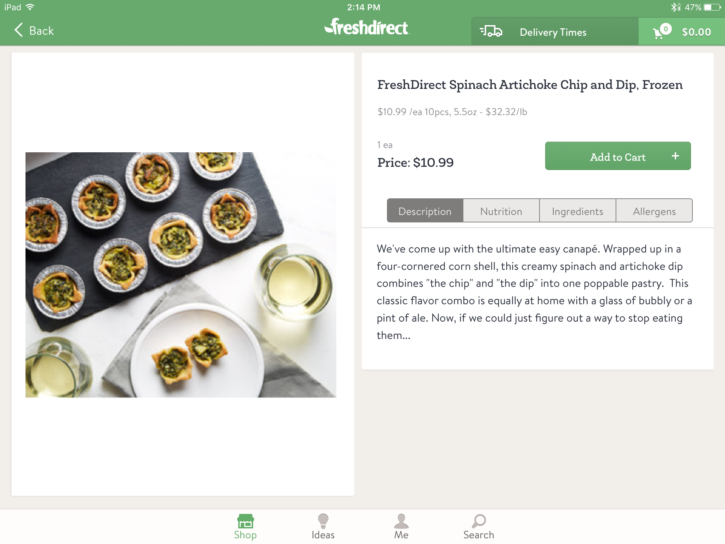Switch to the Description tab
The image size is (725, 544).
(425, 211)
